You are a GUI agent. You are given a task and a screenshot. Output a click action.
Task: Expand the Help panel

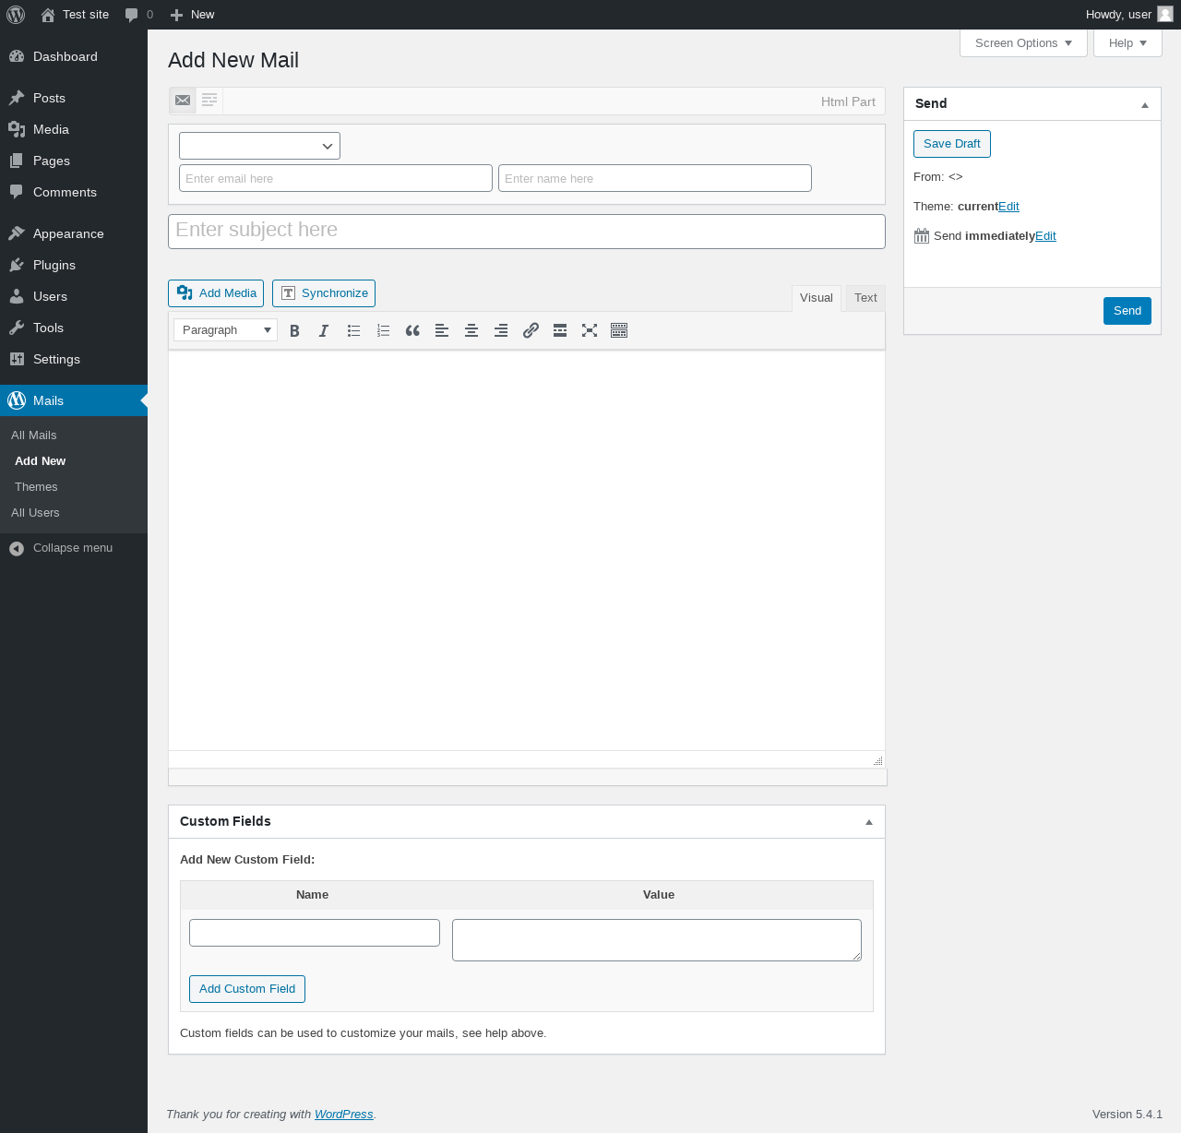[1127, 43]
